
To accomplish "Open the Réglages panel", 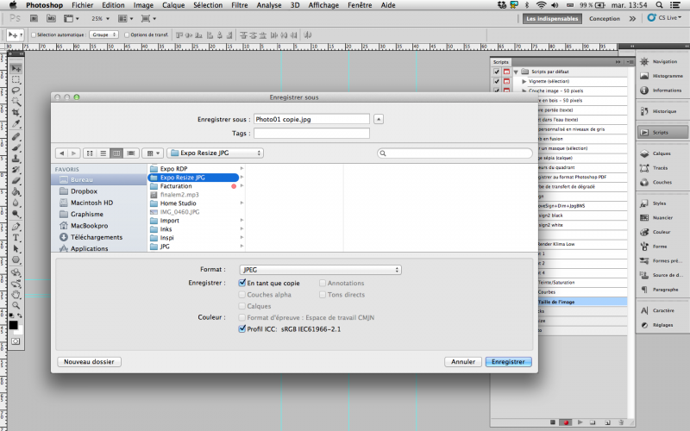I will [x=662, y=325].
